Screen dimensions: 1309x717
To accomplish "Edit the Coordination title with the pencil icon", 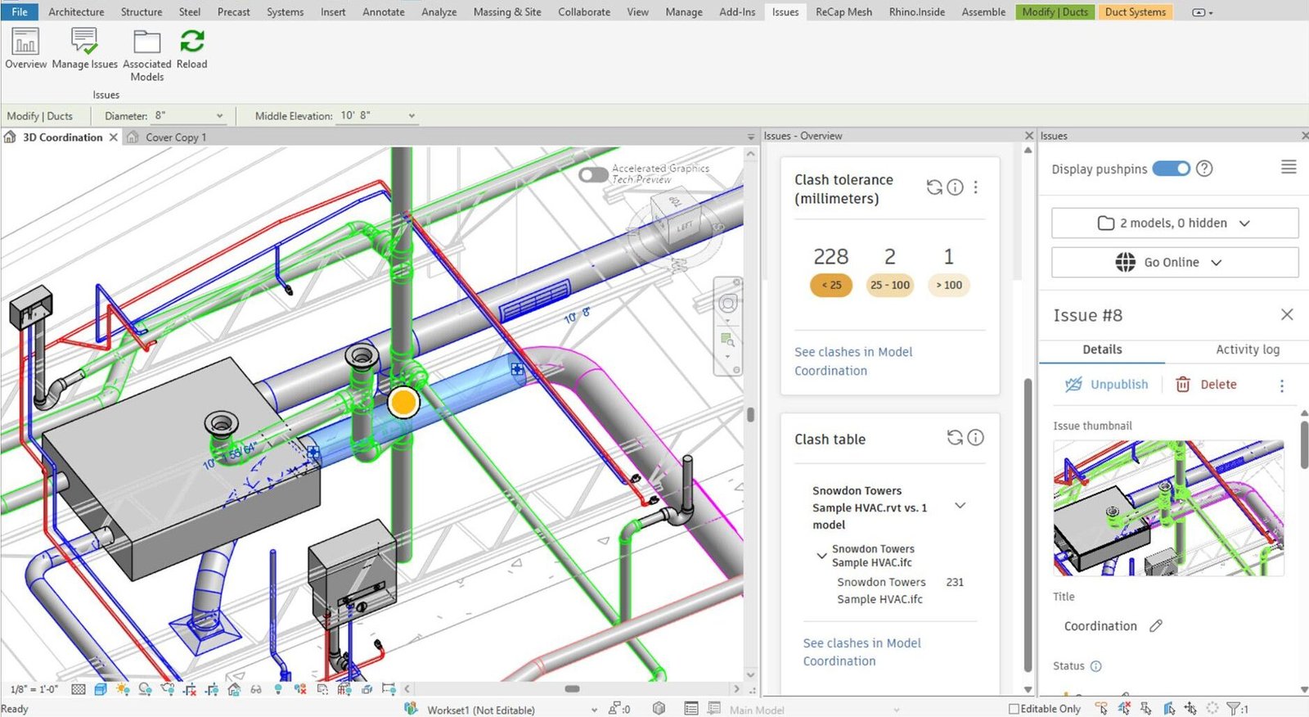I will point(1155,626).
